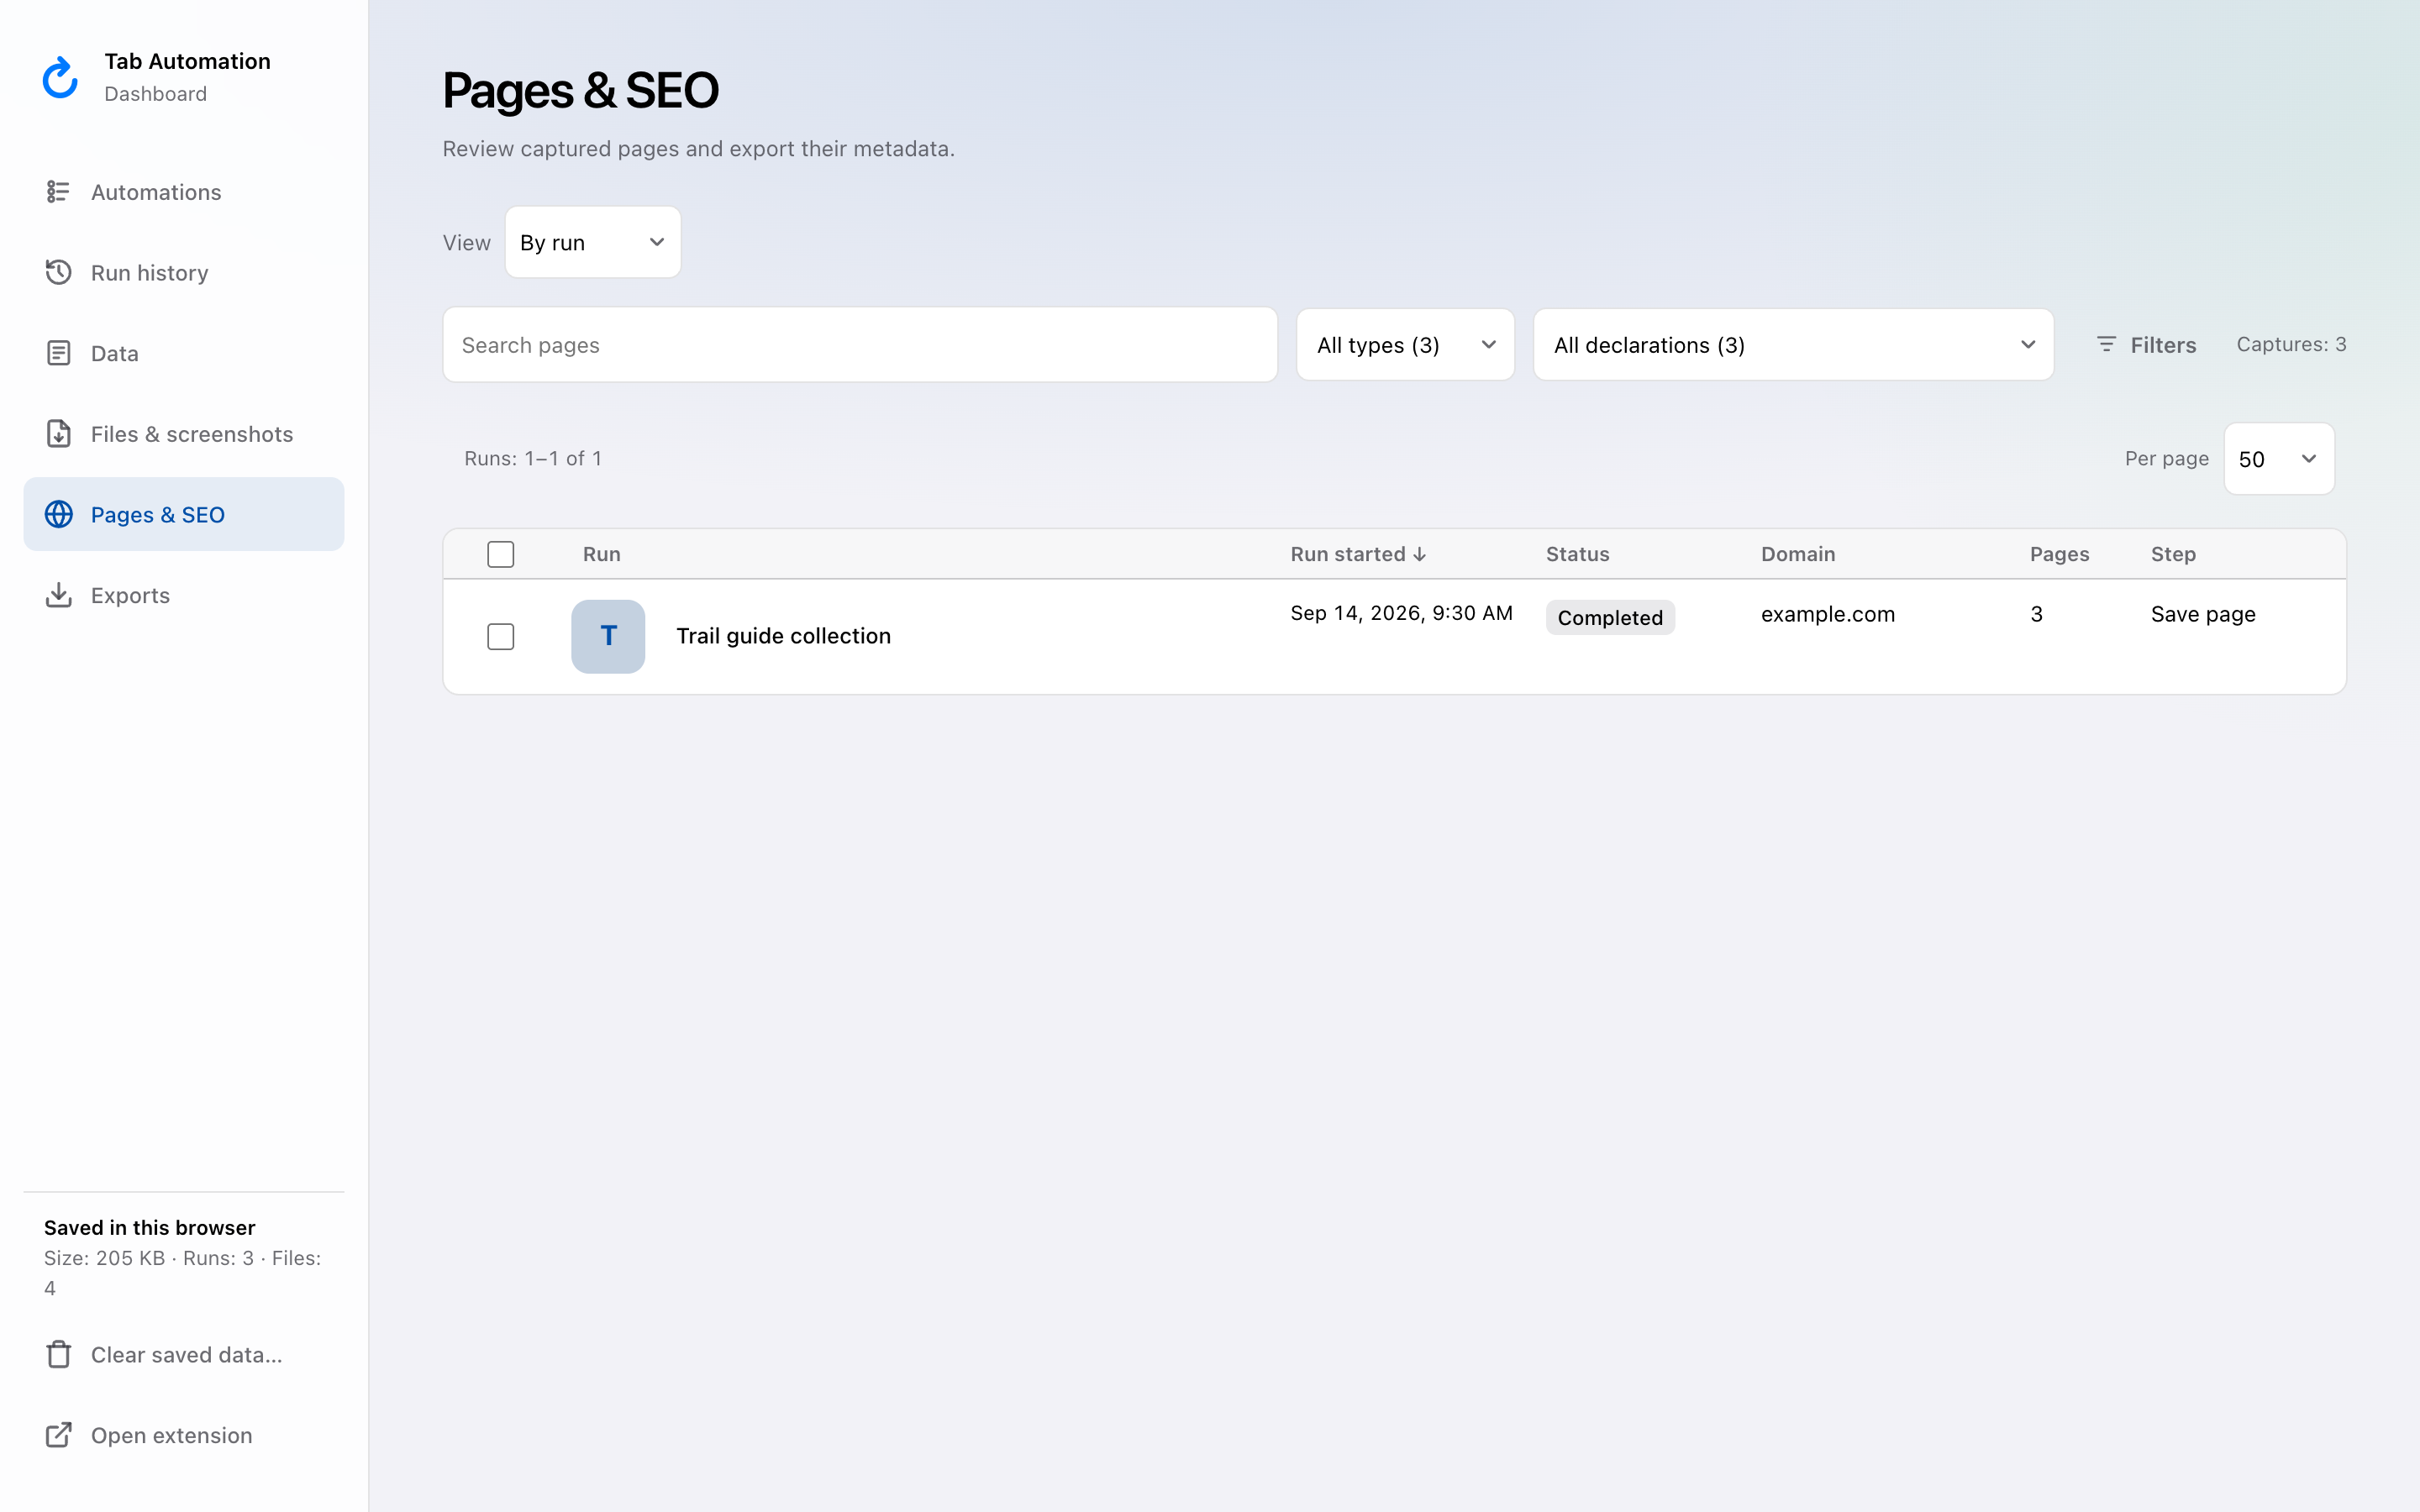The width and height of the screenshot is (2420, 1512).
Task: Click the Files & screenshots download icon
Action: 58,433
